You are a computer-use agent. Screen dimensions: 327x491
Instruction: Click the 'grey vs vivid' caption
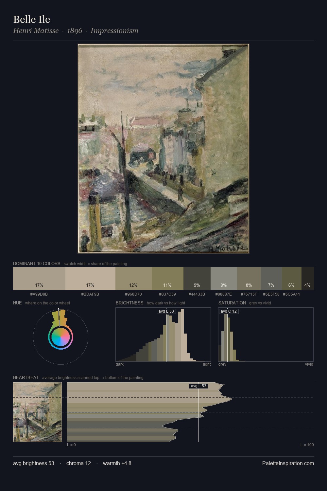260,303
